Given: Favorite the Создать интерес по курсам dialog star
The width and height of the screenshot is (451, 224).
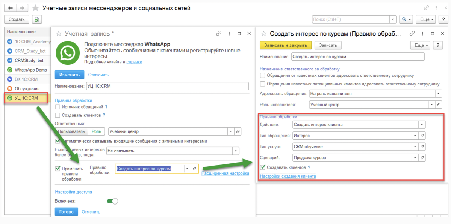Looking at the screenshot, I should pyautogui.click(x=263, y=34).
